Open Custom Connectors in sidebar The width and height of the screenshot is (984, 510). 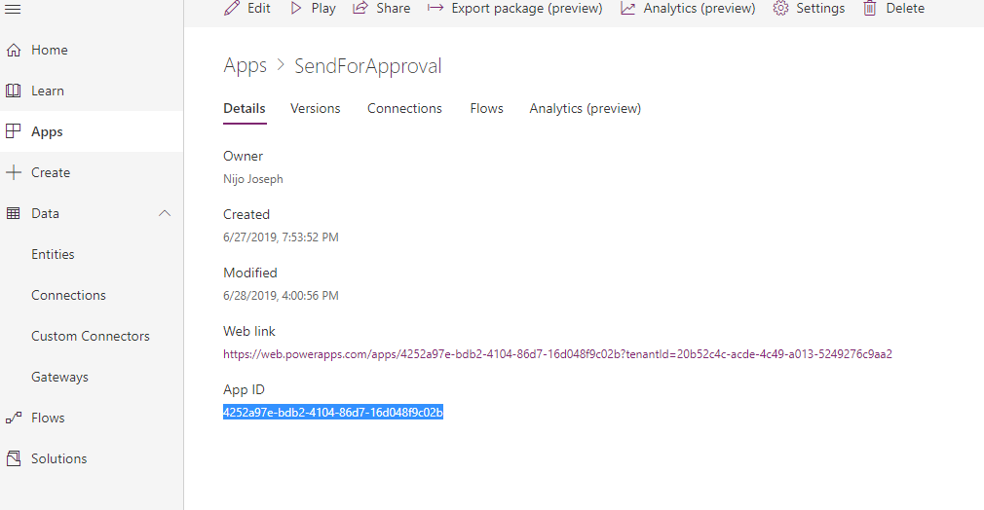[x=91, y=336]
